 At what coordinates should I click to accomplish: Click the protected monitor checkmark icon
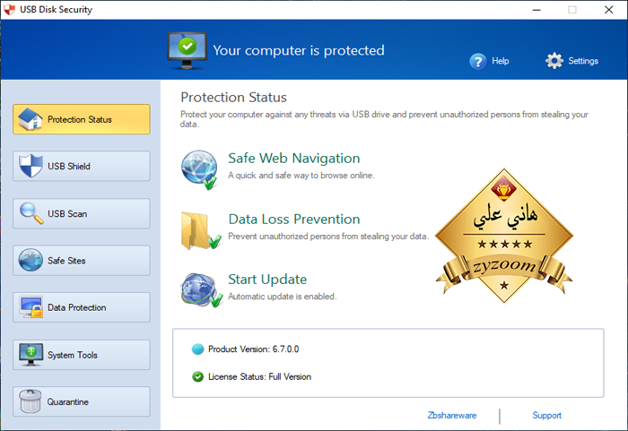pyautogui.click(x=187, y=50)
